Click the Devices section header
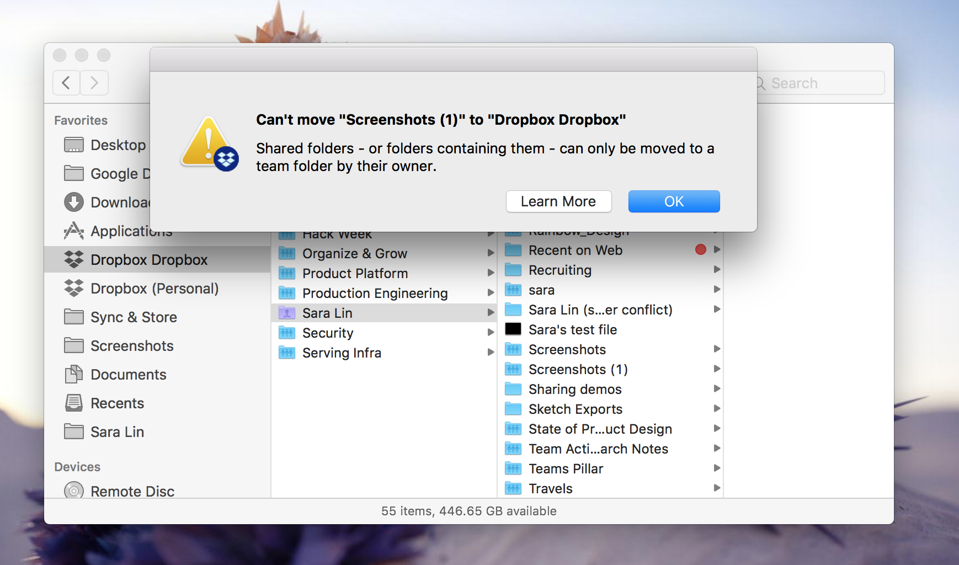This screenshot has height=565, width=959. pos(77,467)
